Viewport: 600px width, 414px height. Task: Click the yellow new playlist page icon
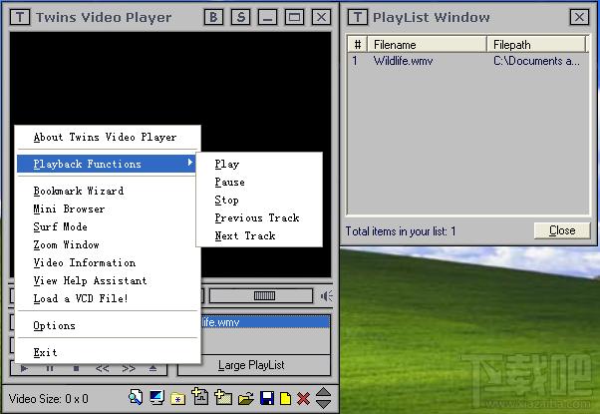(285, 398)
